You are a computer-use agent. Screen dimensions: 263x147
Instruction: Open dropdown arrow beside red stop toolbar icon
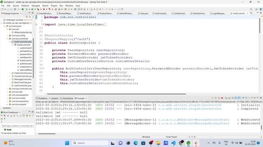[46, 9]
